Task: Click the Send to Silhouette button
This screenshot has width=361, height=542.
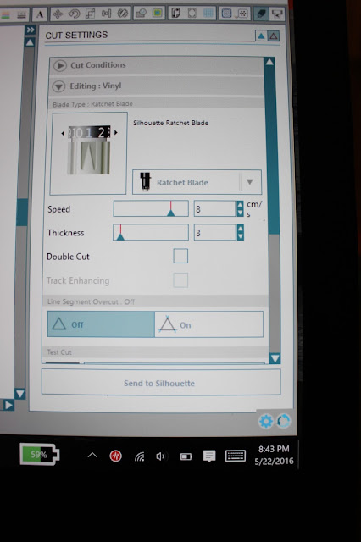Action: [161, 382]
